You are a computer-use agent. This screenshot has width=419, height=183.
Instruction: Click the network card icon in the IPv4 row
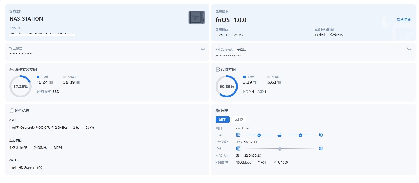[x=238, y=135]
